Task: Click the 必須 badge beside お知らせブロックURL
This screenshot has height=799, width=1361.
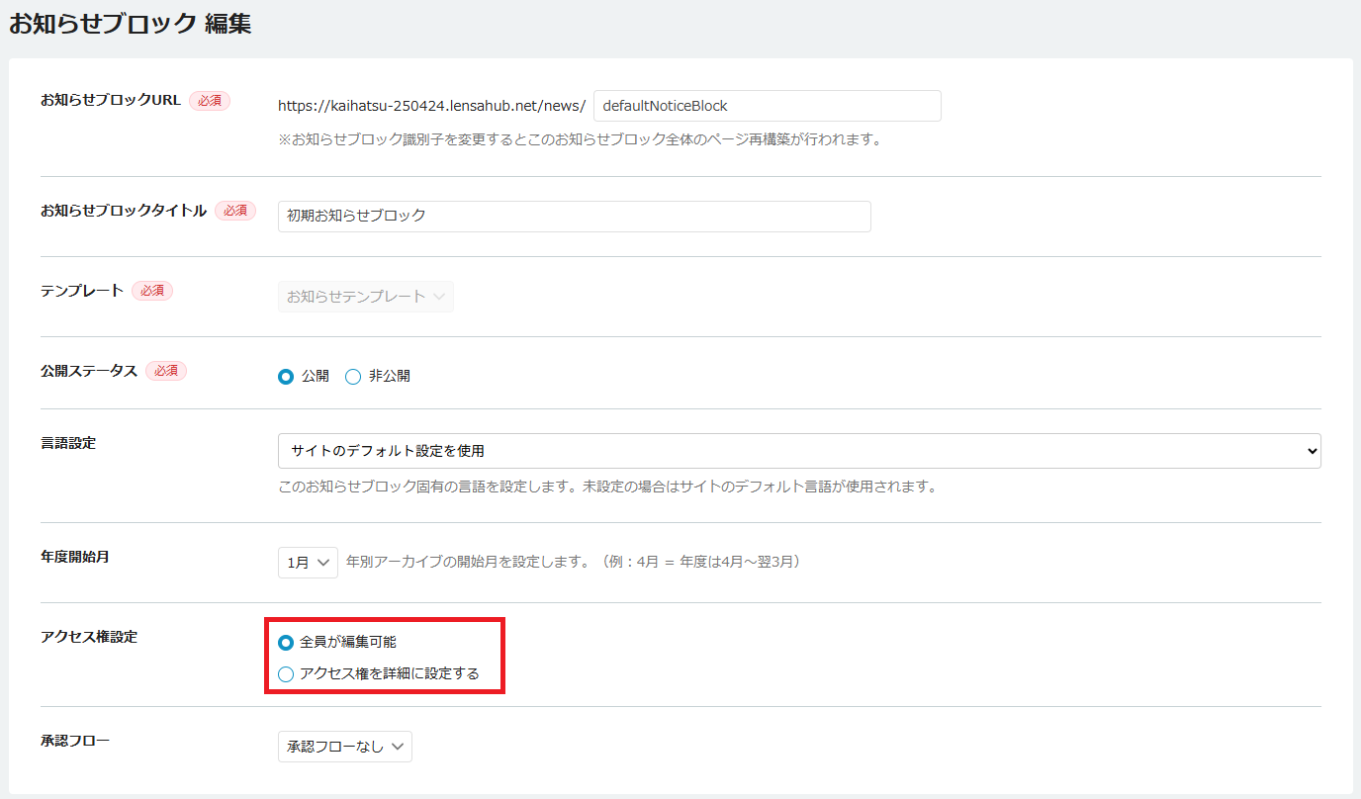Action: click(210, 101)
